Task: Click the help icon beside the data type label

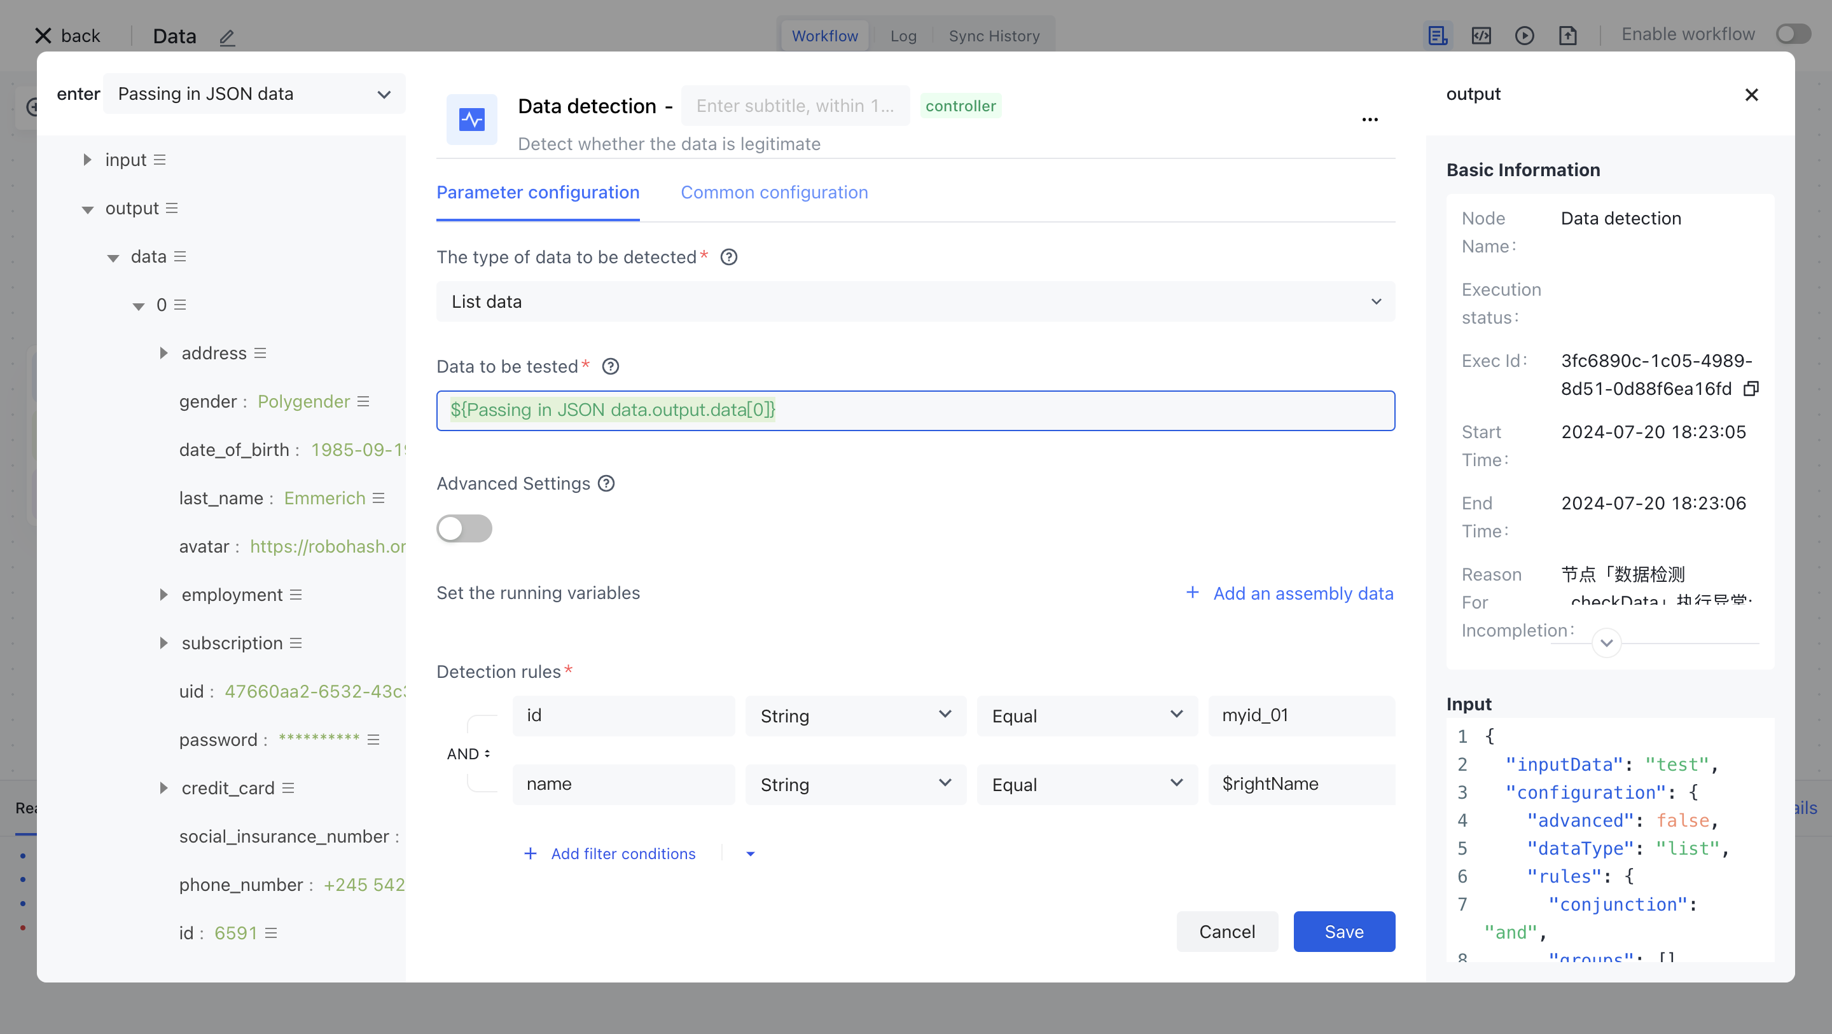Action: click(x=728, y=257)
